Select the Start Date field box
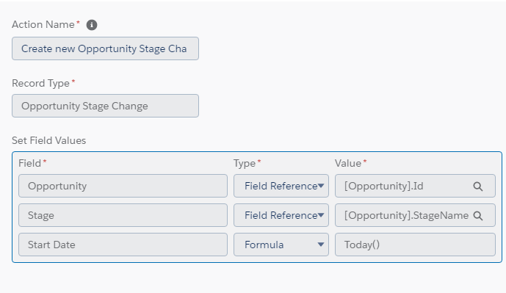Viewport: 506px width, 293px height. (123, 245)
